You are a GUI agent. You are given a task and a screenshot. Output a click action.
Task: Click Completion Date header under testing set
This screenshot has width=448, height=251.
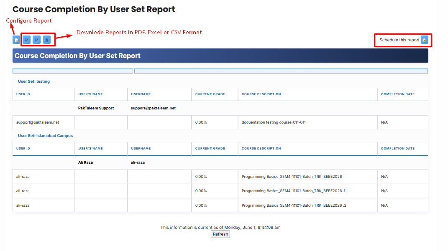click(398, 94)
